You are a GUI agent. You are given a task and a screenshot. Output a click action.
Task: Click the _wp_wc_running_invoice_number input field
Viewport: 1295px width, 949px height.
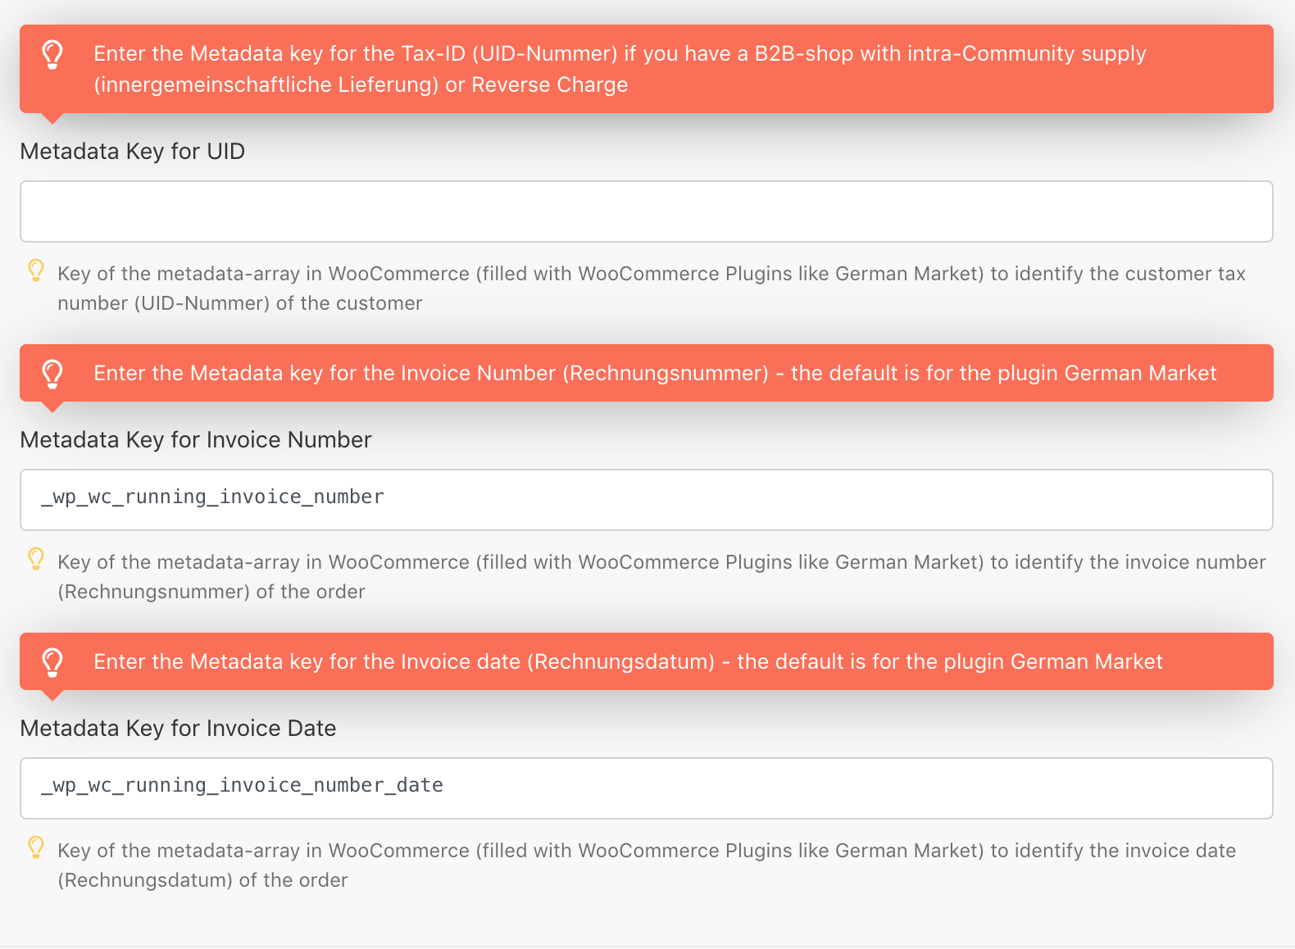pos(646,500)
